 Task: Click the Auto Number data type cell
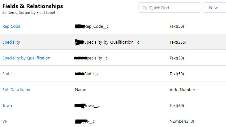coord(182,90)
